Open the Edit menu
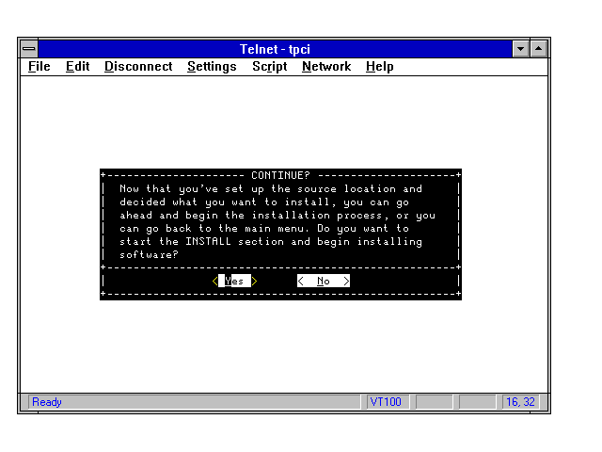The height and width of the screenshot is (452, 602). [77, 67]
